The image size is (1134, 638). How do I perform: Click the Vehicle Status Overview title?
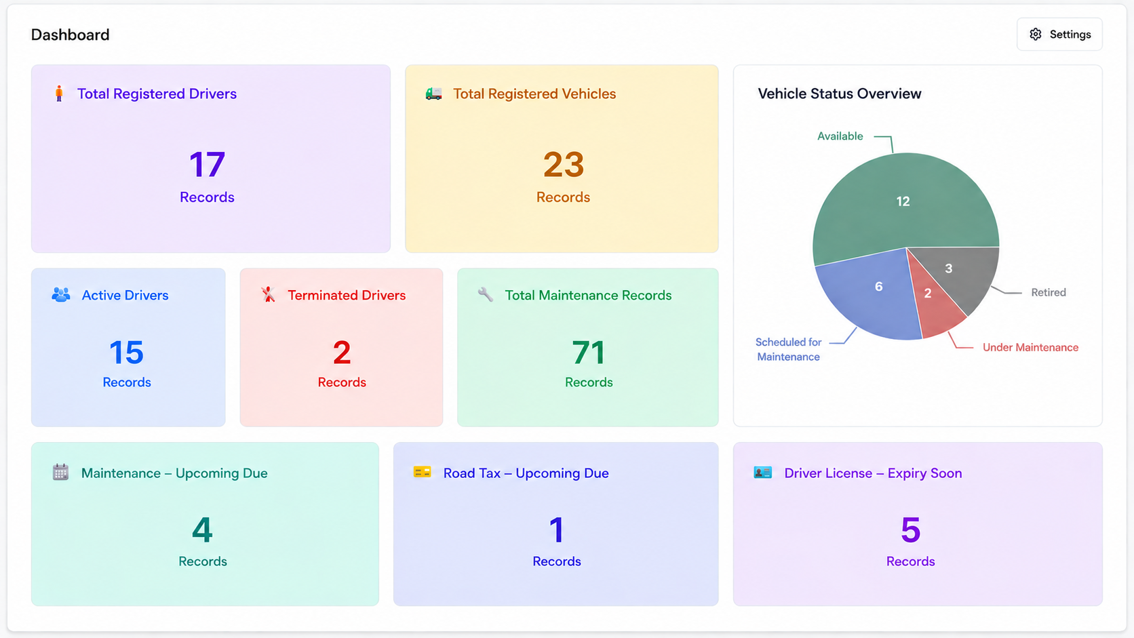coord(840,94)
